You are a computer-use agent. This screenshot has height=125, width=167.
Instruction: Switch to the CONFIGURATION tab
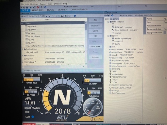pos(79,10)
